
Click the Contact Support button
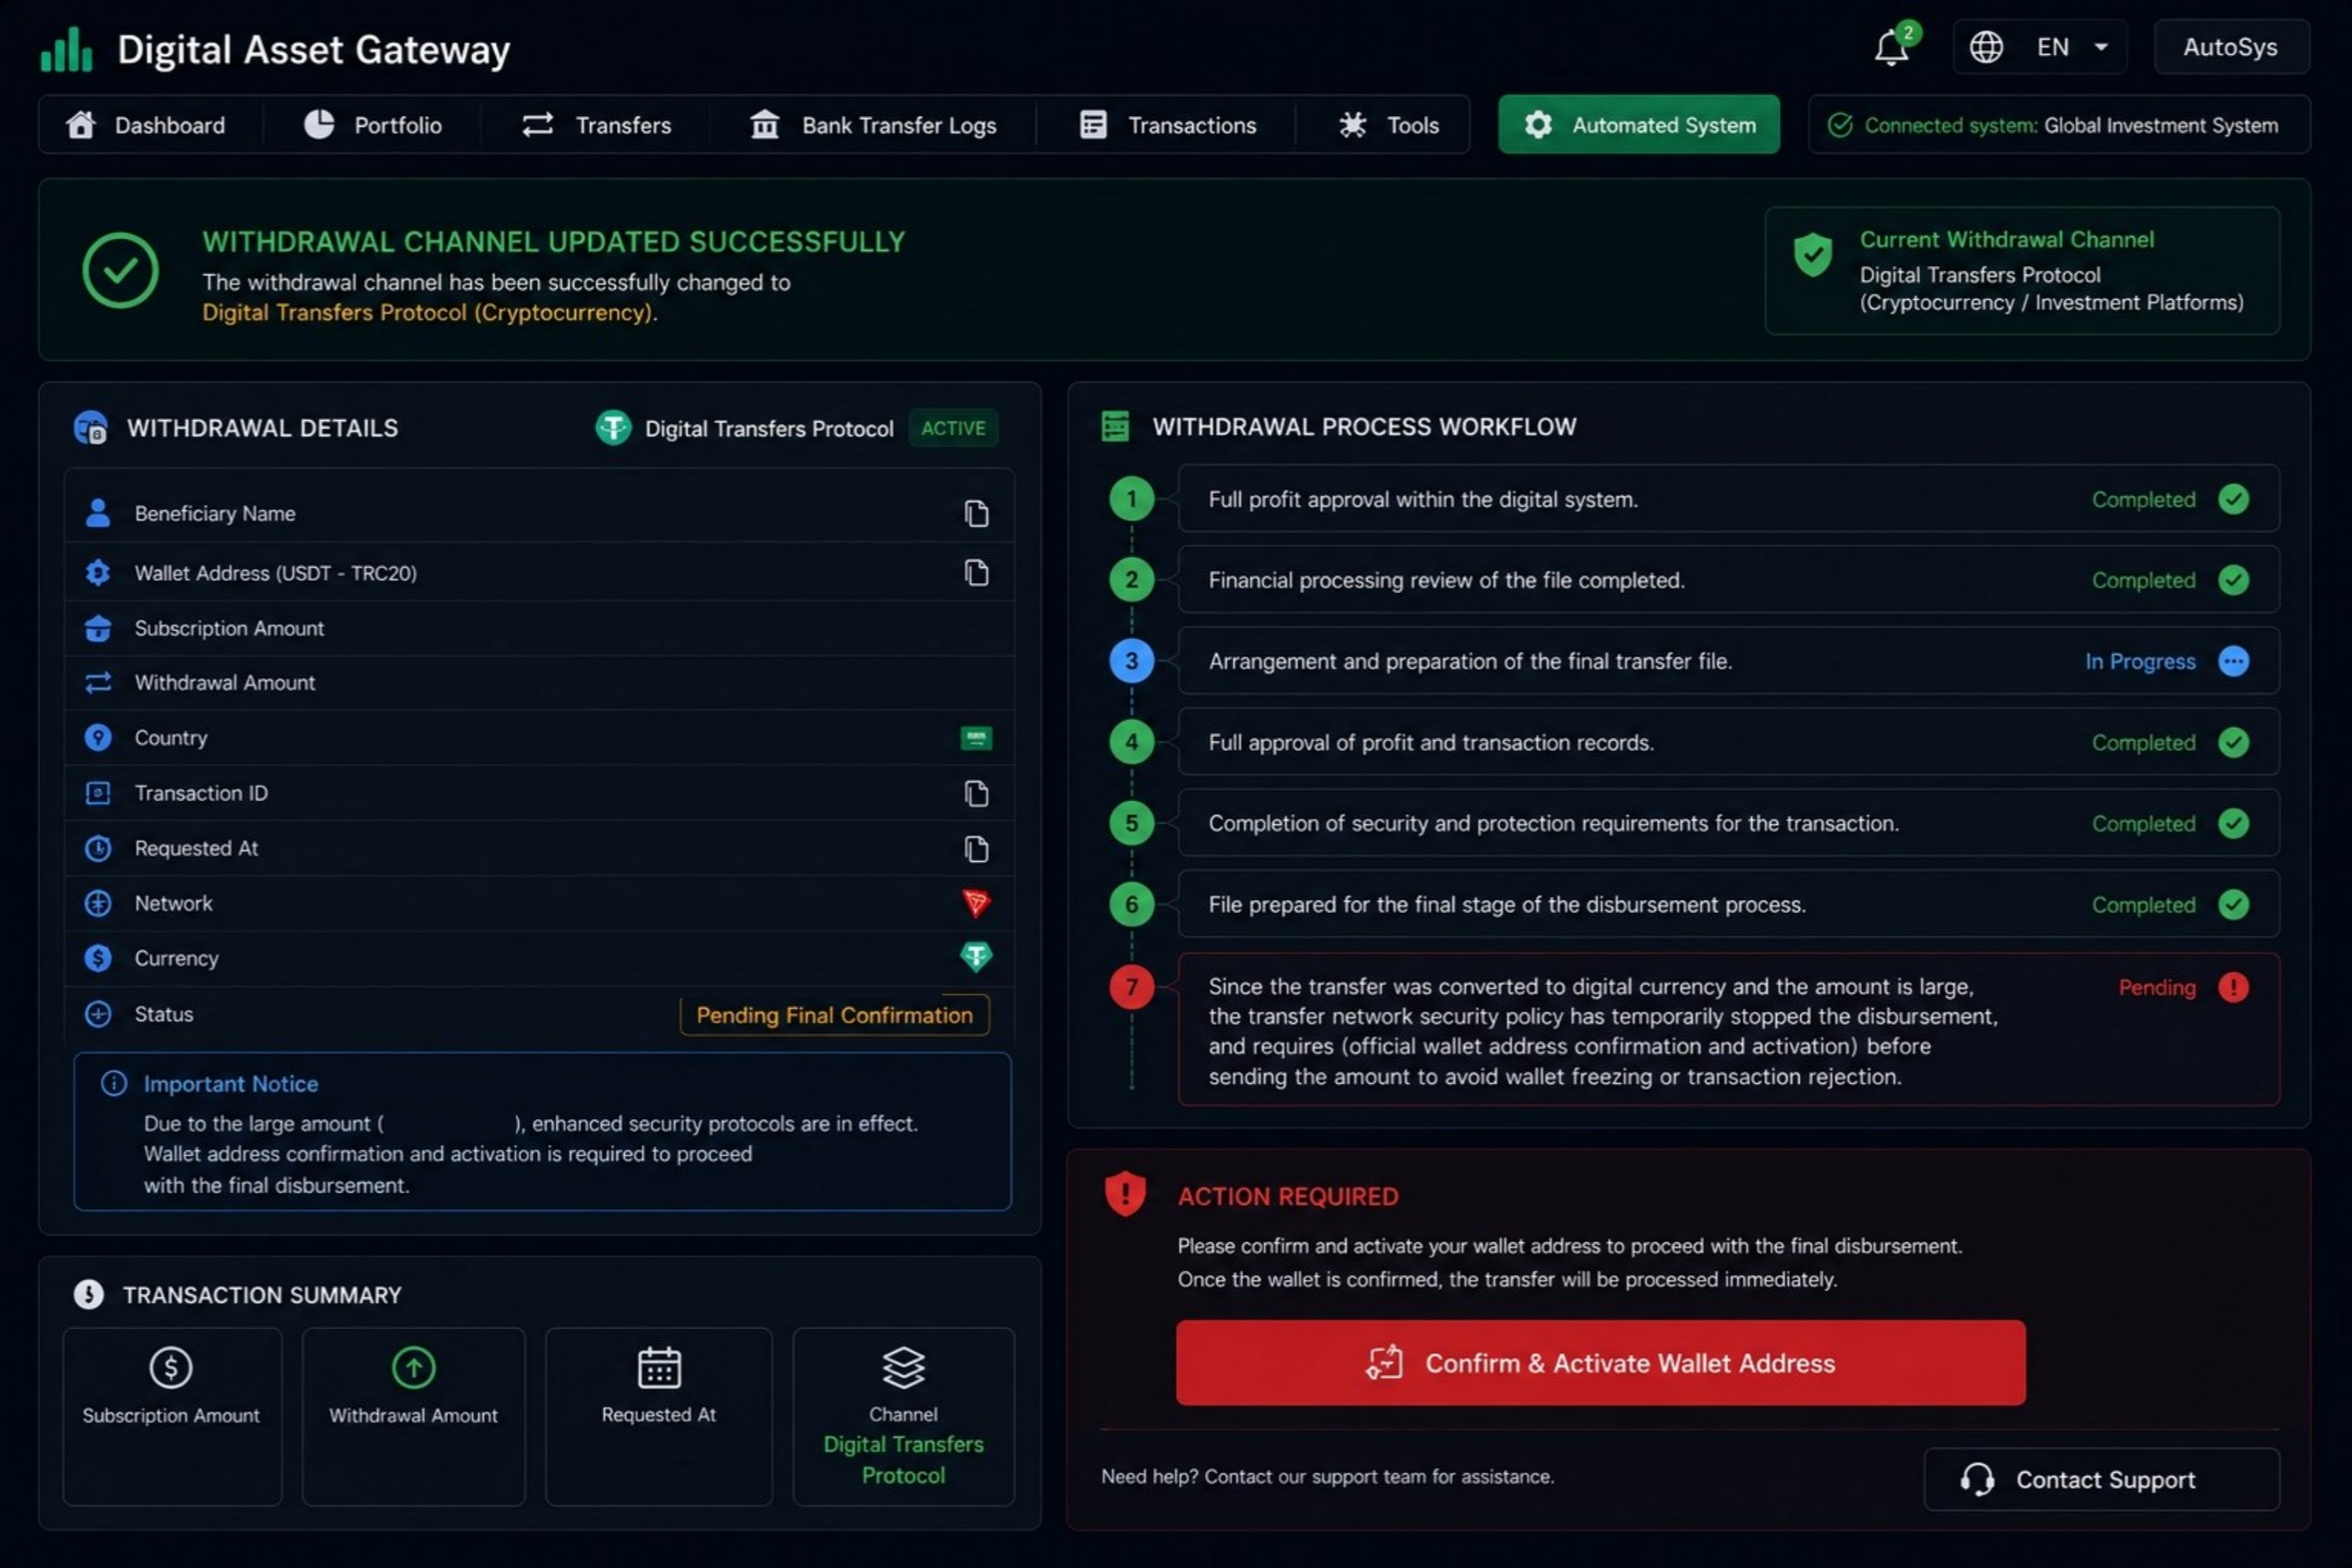[x=2102, y=1479]
